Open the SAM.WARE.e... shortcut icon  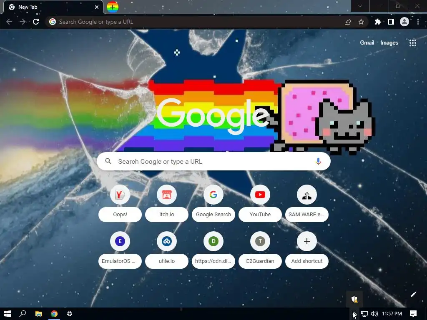coord(306,195)
